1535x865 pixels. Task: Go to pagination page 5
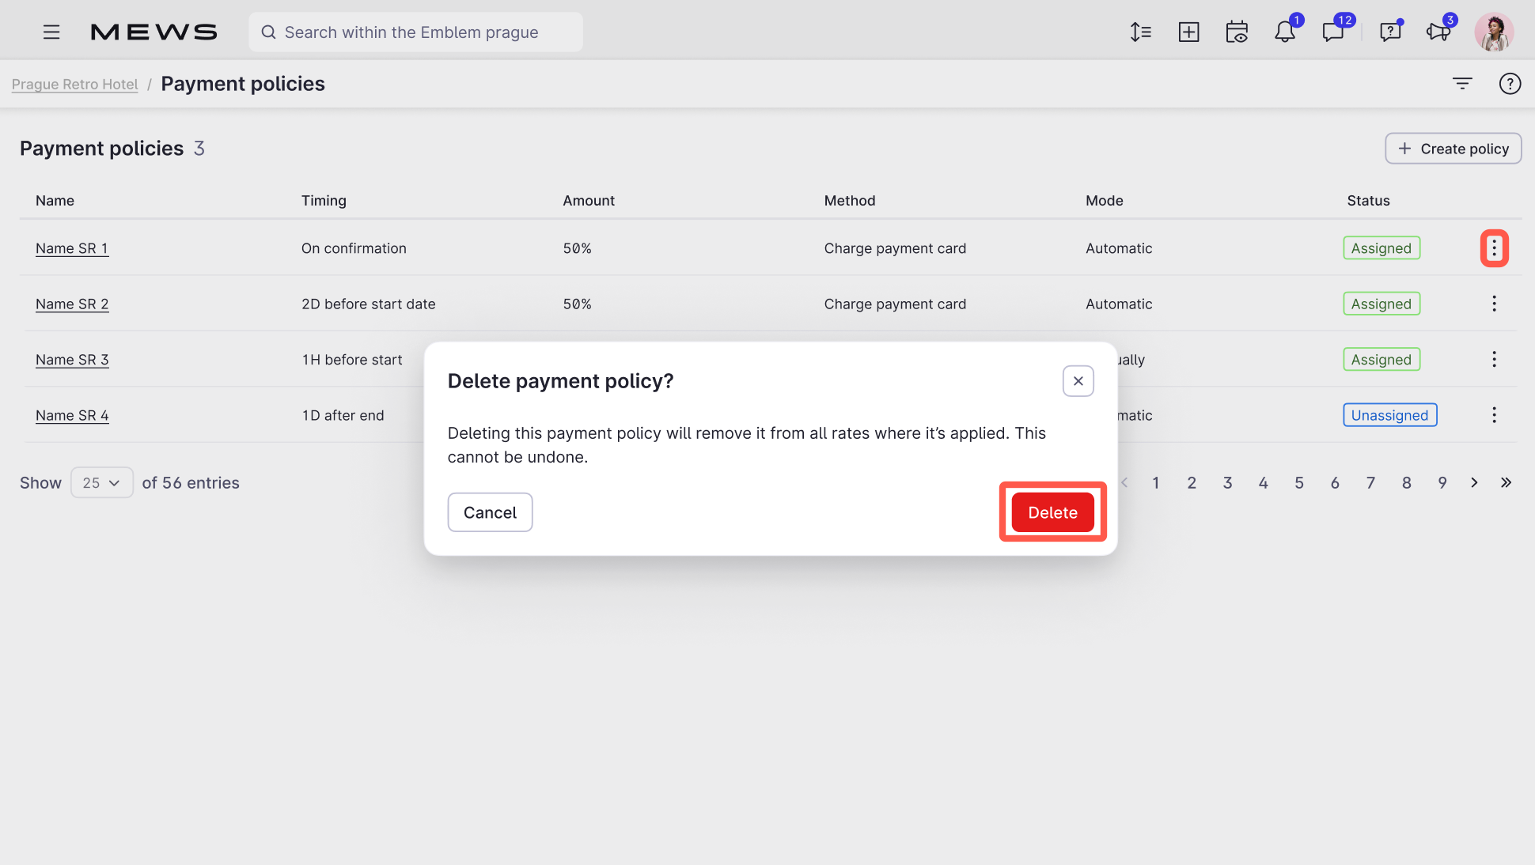tap(1299, 482)
